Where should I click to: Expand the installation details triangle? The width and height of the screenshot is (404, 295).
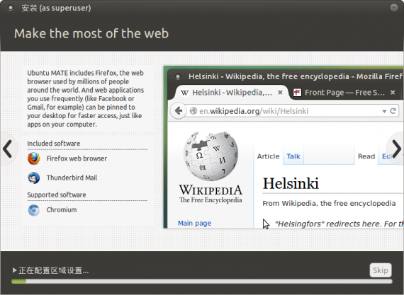tap(14, 270)
